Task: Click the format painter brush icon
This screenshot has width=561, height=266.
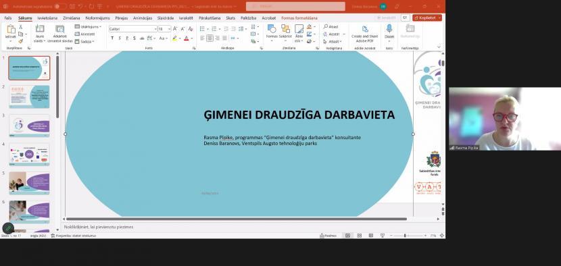Action: (20, 41)
